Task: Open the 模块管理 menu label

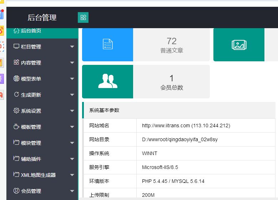Action: coord(31,143)
